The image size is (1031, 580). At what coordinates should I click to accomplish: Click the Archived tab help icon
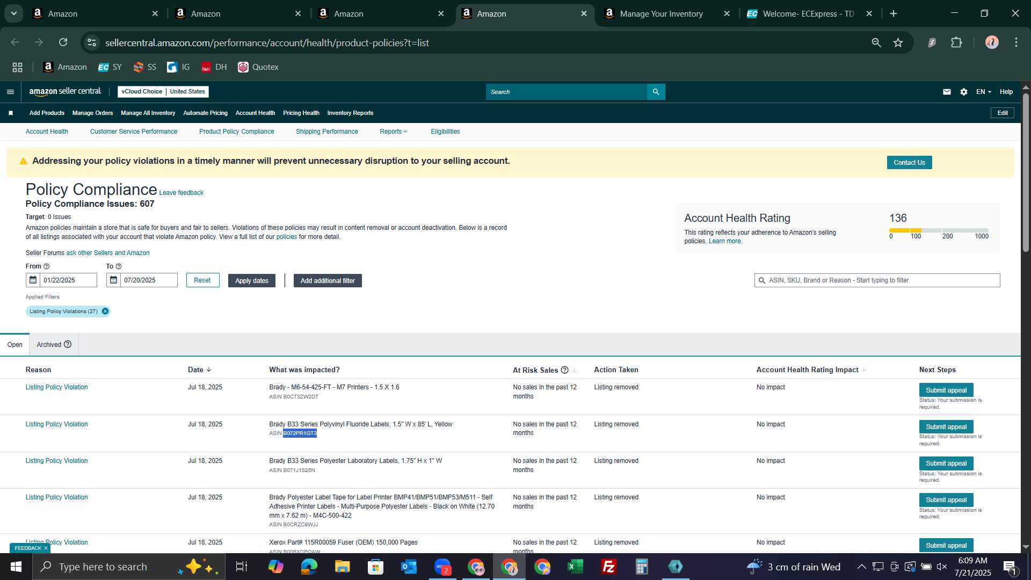click(x=68, y=344)
